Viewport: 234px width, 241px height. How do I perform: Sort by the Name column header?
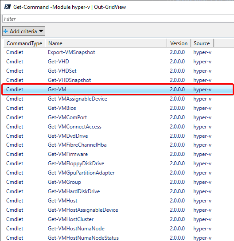tap(106, 43)
